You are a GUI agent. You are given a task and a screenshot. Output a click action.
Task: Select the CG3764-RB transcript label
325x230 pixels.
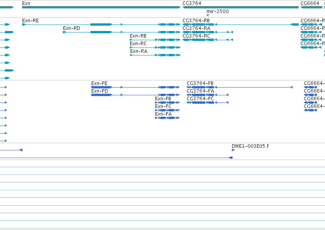click(196, 21)
